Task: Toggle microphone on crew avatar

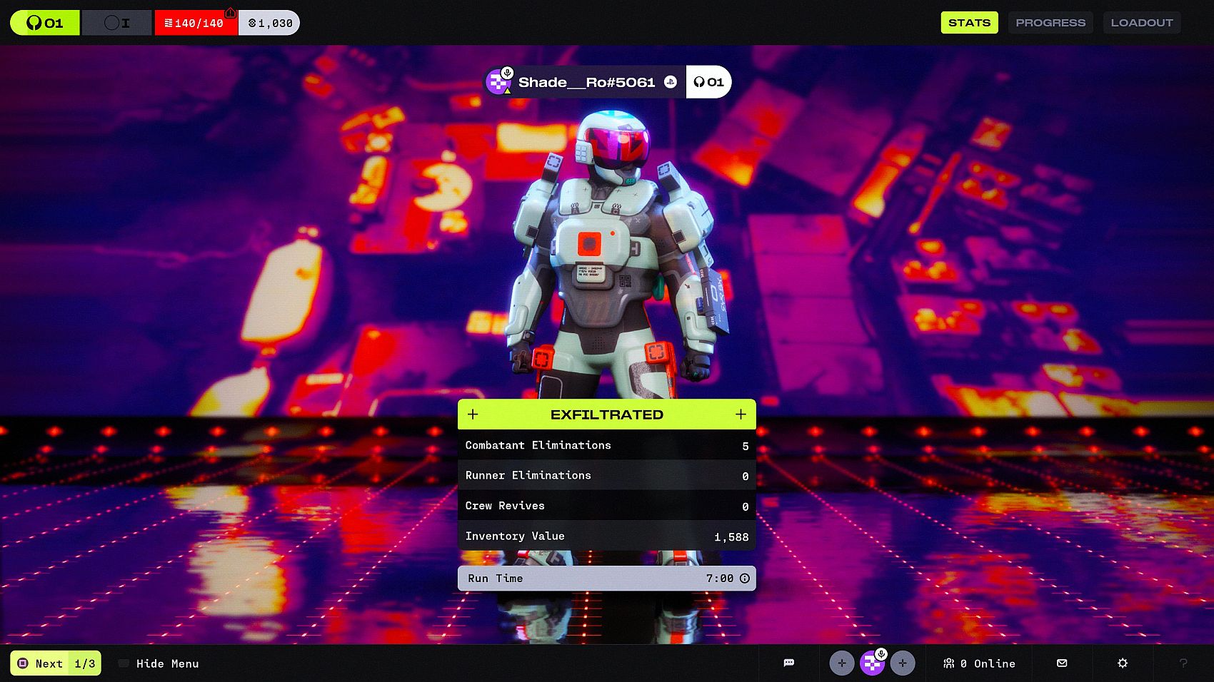Action: pos(881,653)
